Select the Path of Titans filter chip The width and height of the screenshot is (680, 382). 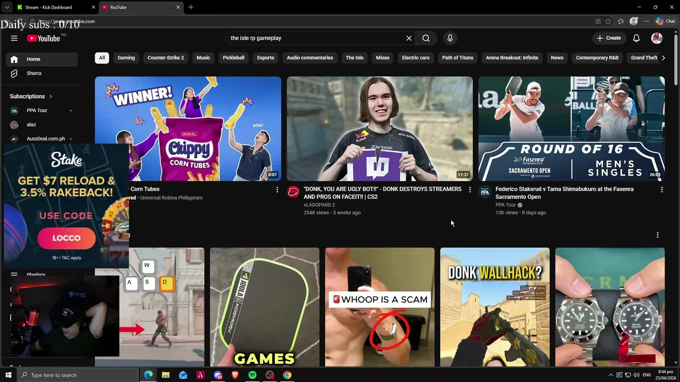coord(458,58)
